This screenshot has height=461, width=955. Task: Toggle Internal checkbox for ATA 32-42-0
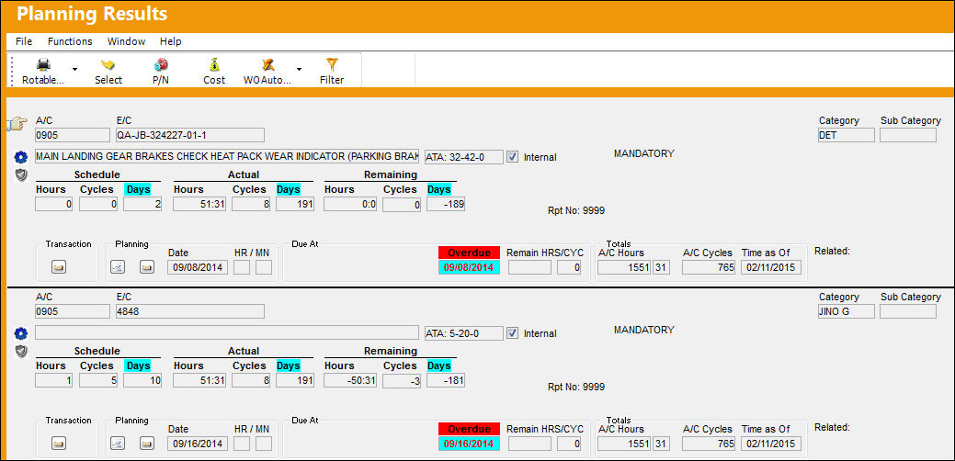point(513,157)
